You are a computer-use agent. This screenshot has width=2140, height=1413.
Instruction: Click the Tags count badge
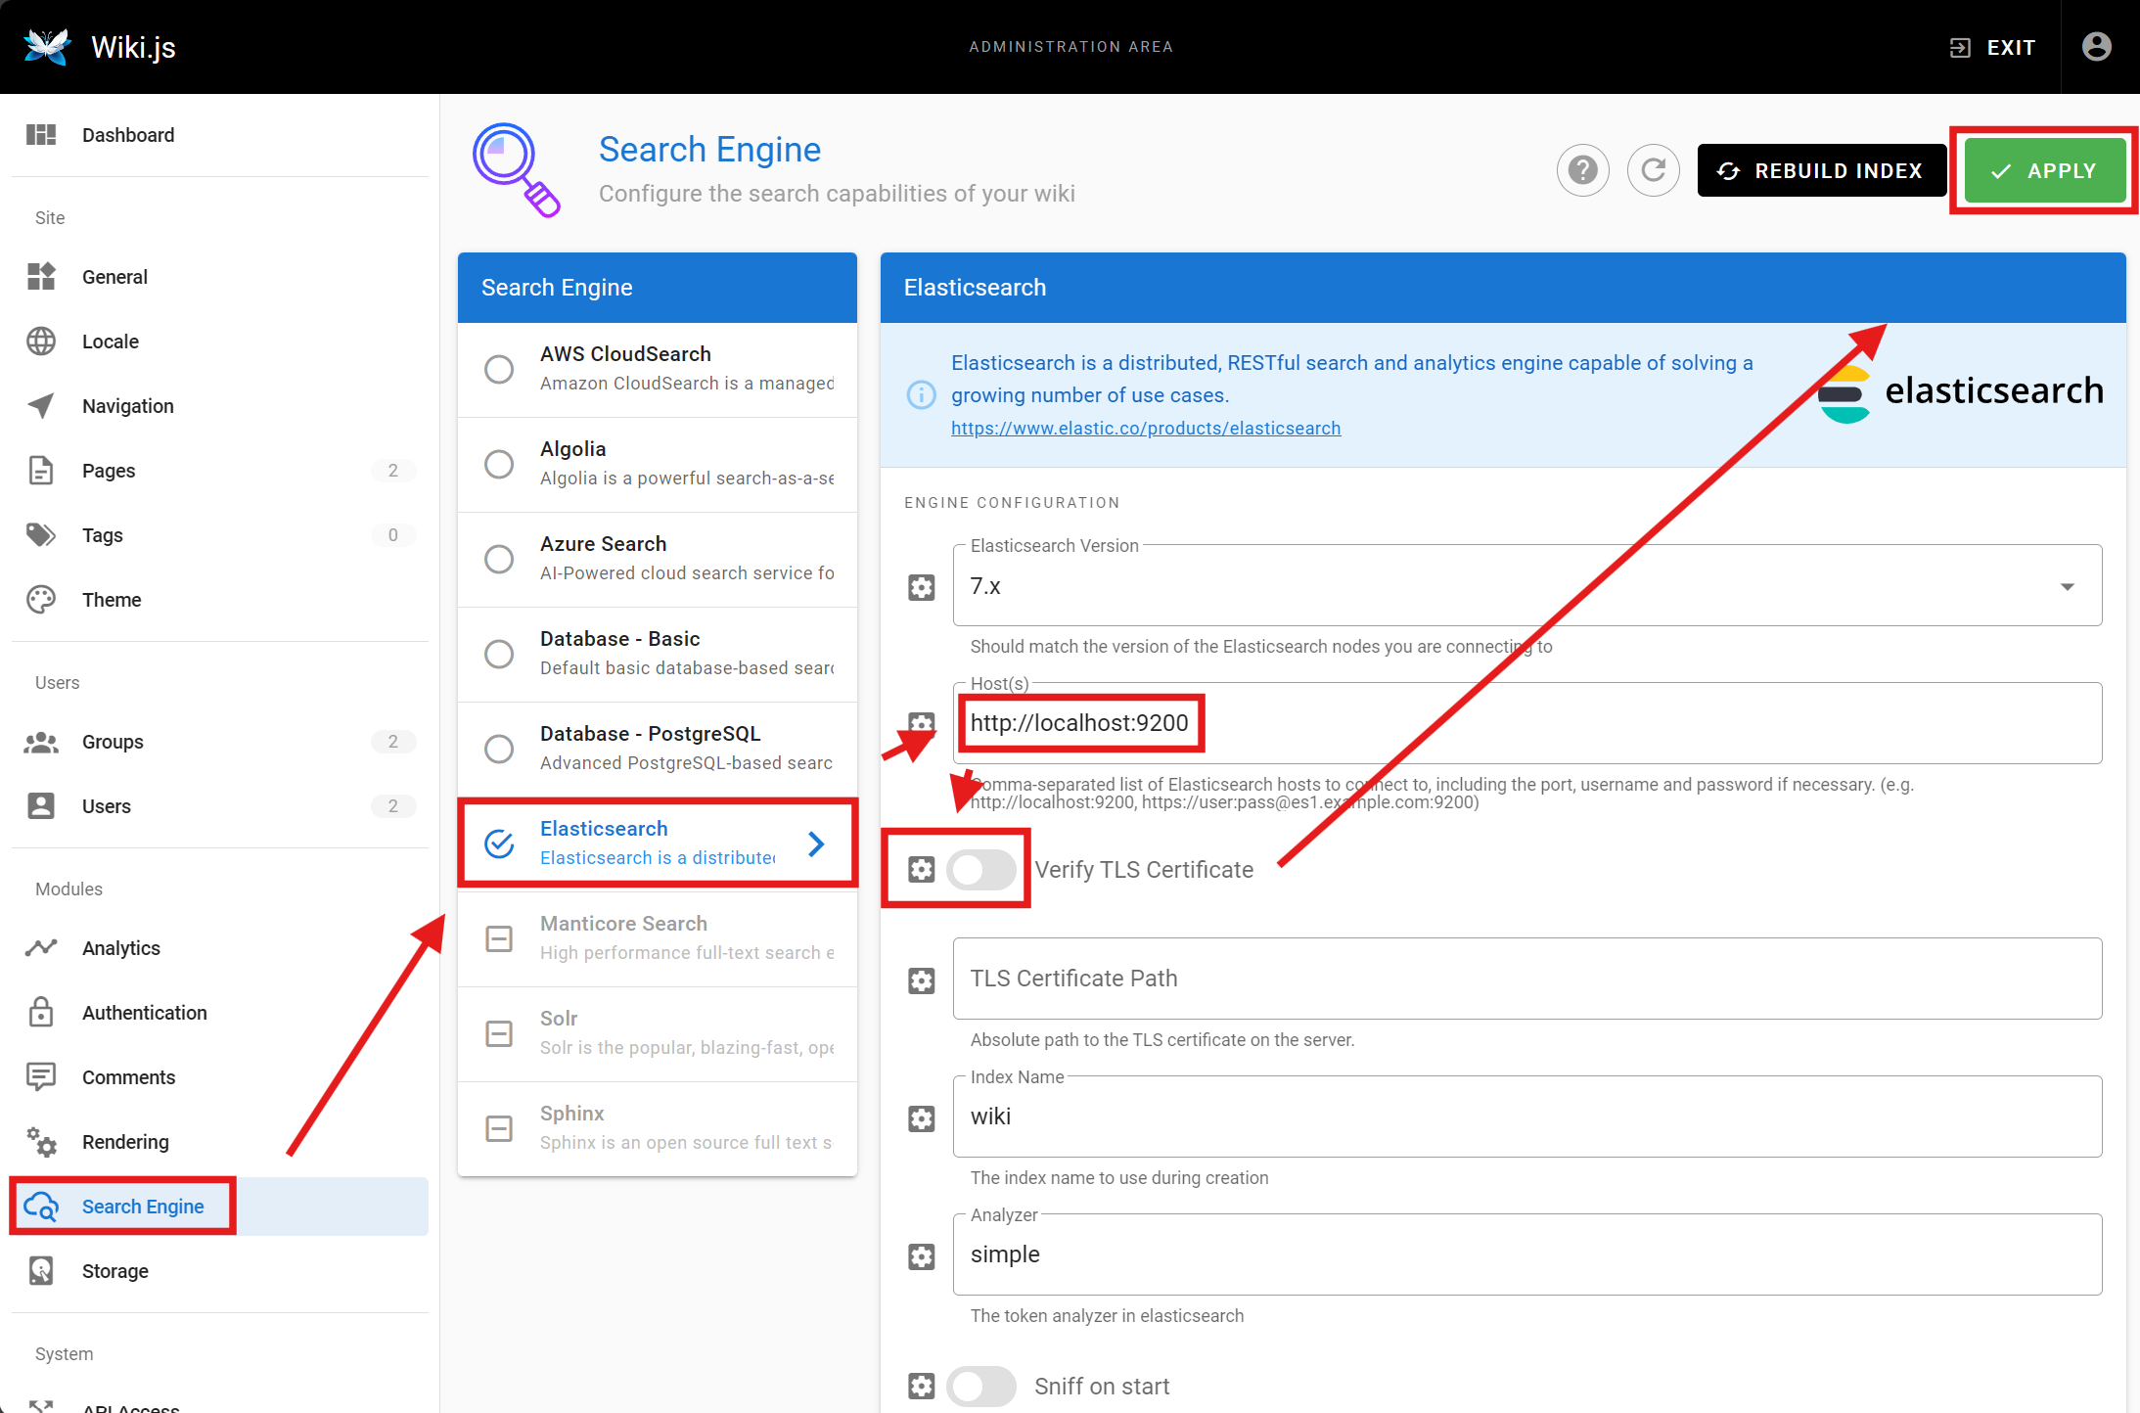(393, 535)
